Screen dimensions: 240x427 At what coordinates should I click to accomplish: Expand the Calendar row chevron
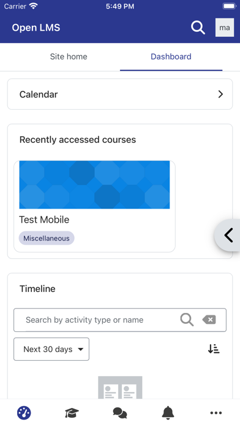[220, 94]
